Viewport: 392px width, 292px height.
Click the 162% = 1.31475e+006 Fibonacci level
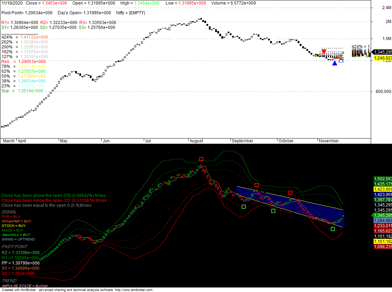[24, 52]
